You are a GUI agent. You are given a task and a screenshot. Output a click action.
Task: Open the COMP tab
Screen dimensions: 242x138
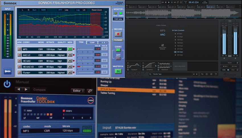[x=92, y=43]
